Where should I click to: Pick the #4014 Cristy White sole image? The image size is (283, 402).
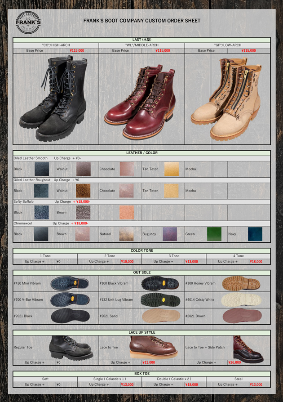(241, 299)
